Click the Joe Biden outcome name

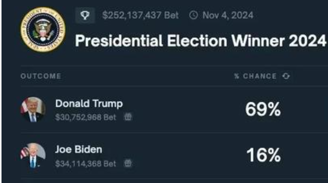point(79,150)
